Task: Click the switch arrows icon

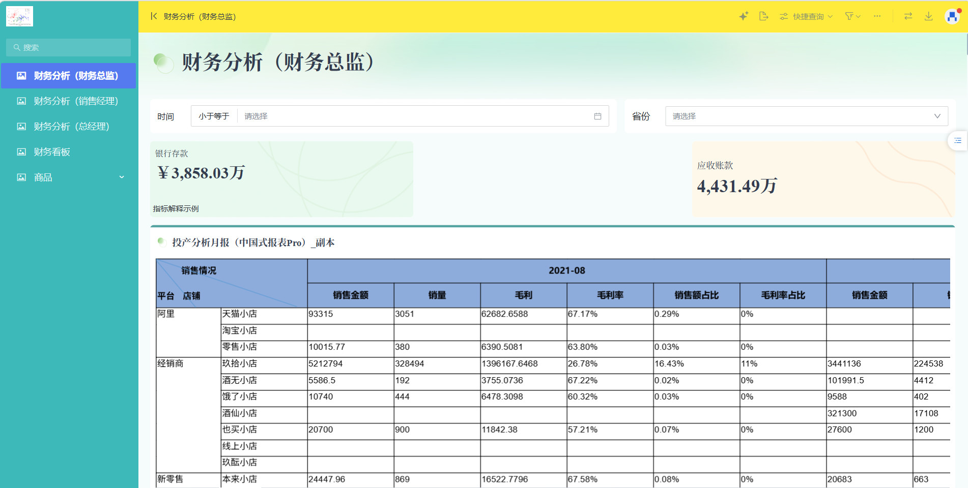Action: (x=908, y=16)
